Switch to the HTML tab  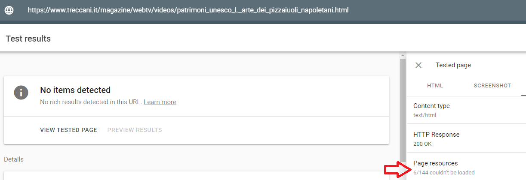pyautogui.click(x=435, y=86)
